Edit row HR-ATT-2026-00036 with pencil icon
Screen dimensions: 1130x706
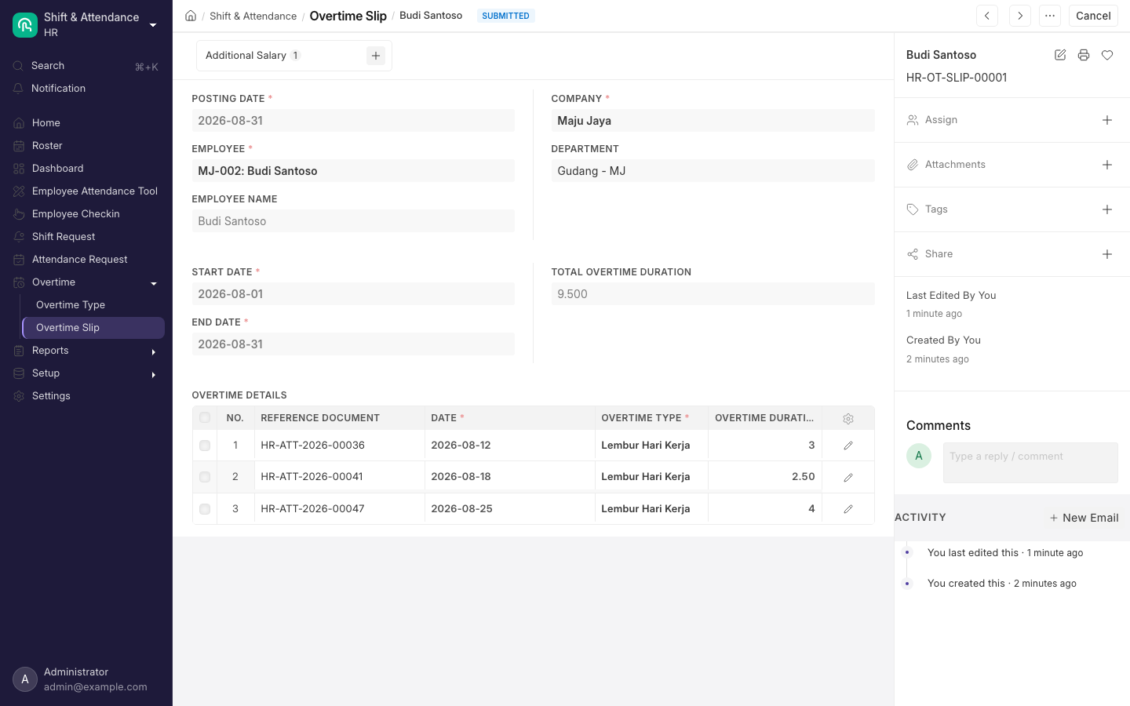pyautogui.click(x=848, y=446)
